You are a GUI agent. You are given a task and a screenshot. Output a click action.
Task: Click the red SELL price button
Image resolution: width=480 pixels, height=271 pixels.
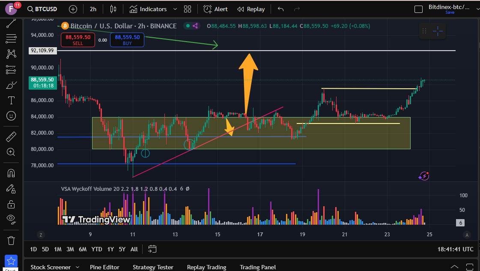click(x=78, y=40)
